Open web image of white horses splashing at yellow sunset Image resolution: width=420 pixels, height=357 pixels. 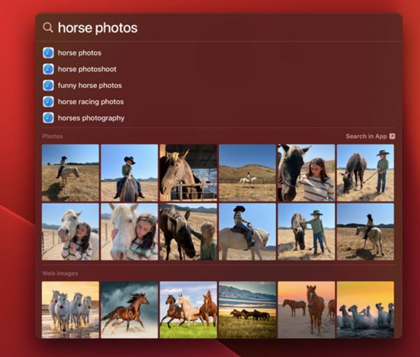tap(366, 310)
